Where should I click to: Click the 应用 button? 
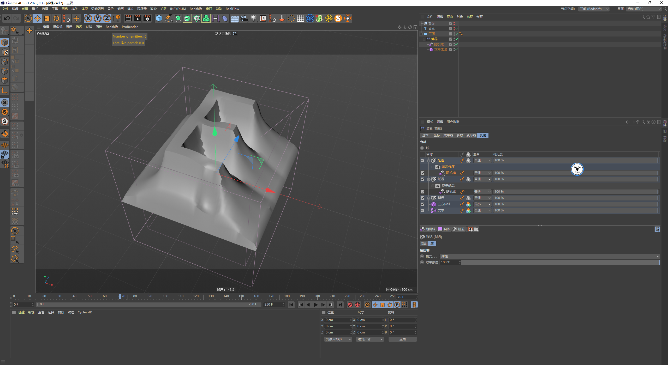pos(402,339)
